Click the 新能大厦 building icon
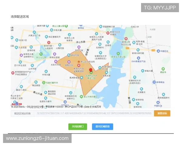Image resolution: width=182 pixels, height=146 pixels. pyautogui.click(x=143, y=71)
